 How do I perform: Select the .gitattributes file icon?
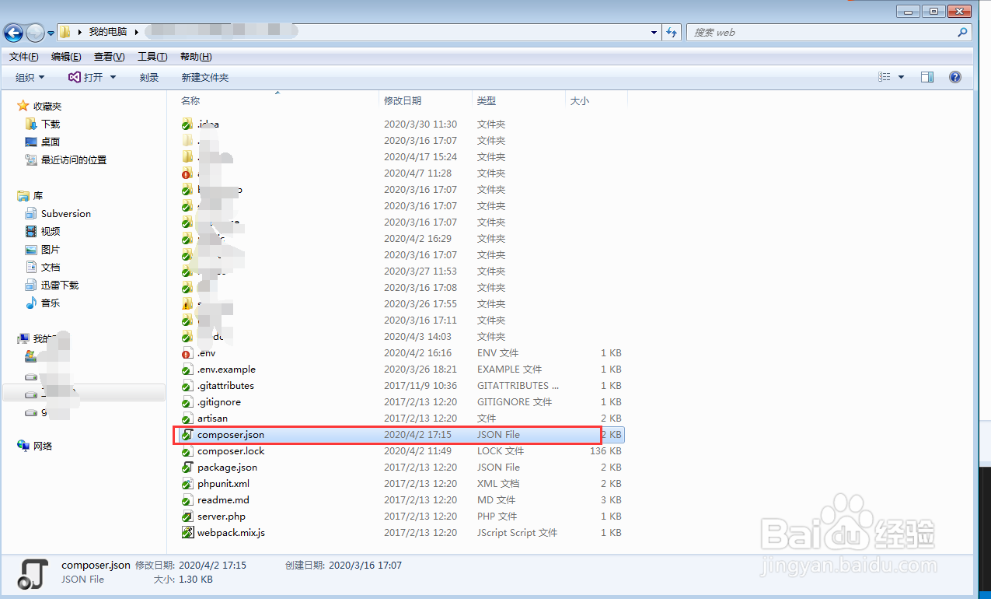187,386
